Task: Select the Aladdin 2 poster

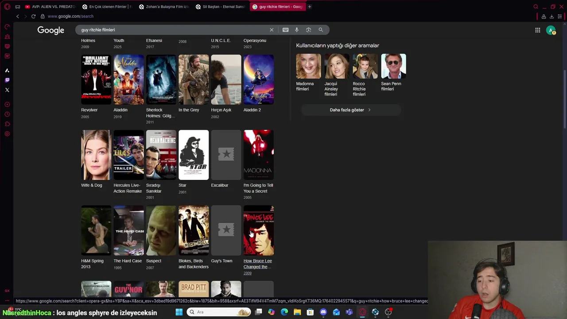Action: 259,80
